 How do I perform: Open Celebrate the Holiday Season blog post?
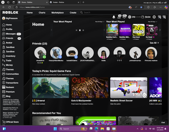point(11,102)
